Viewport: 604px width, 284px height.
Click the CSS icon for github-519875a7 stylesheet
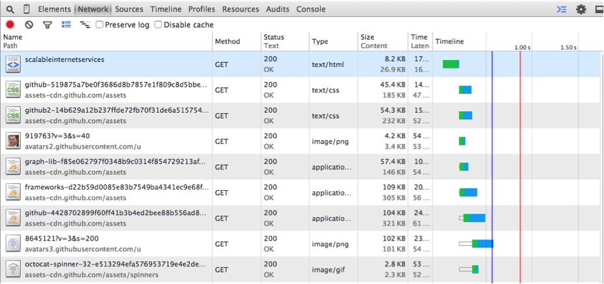coord(13,90)
